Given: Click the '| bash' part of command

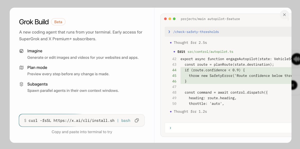Looking at the screenshot, I should (124, 120).
